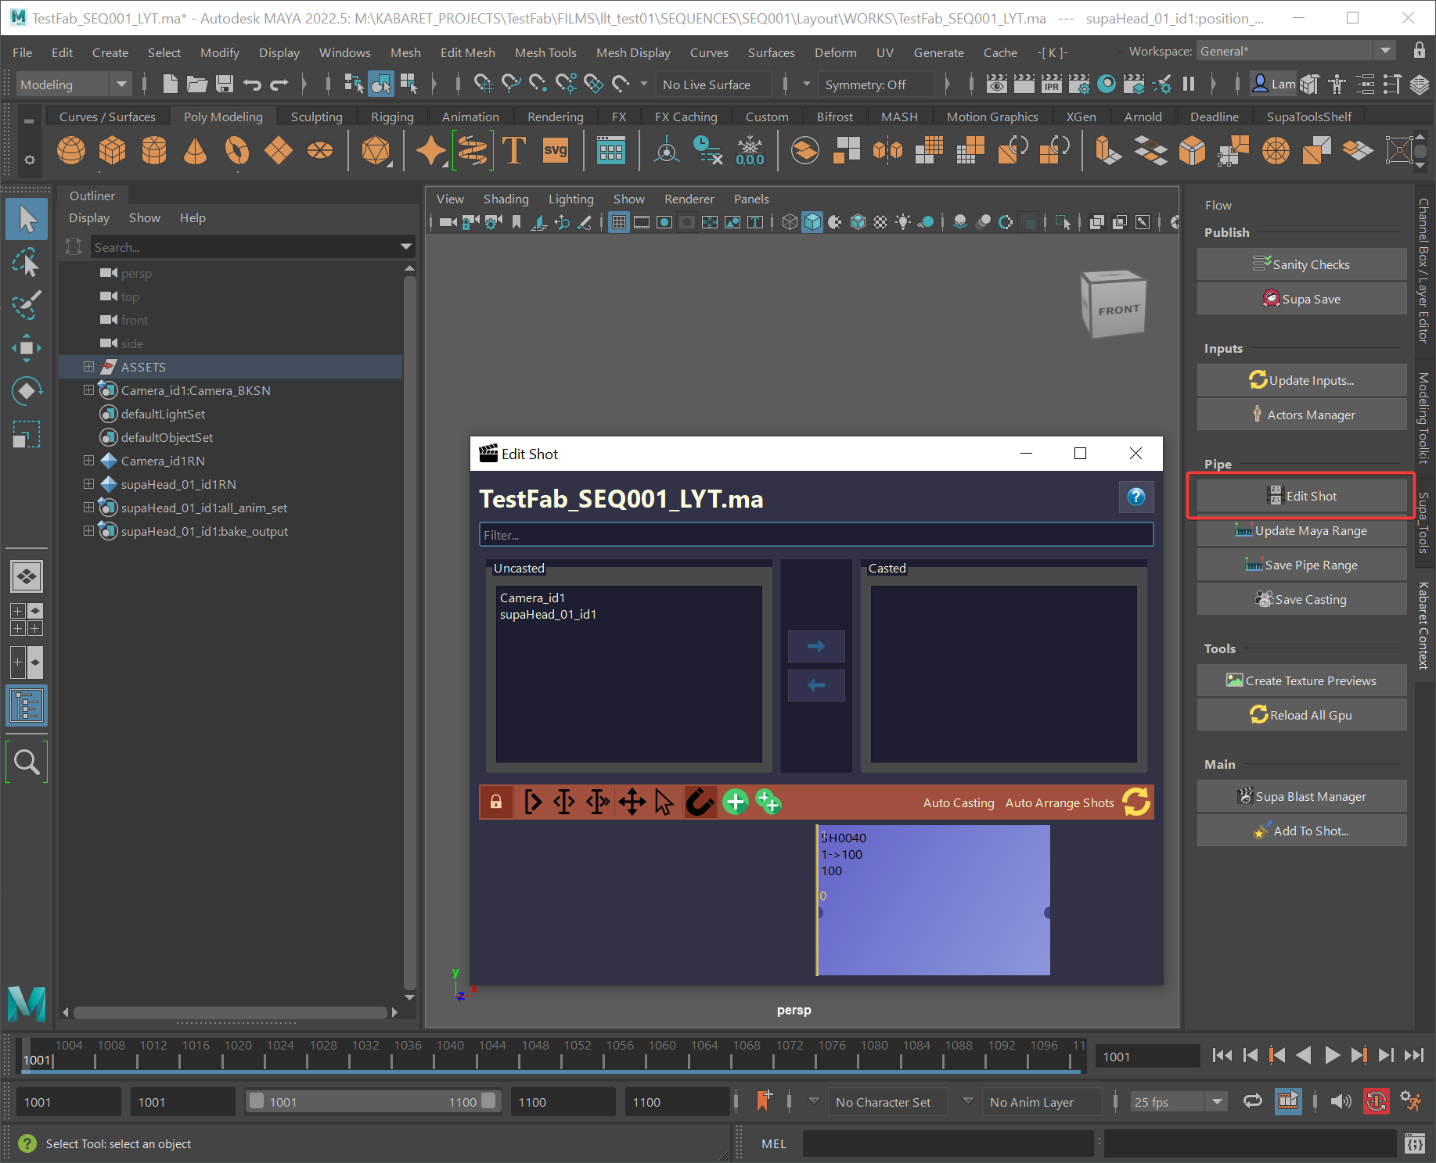Image resolution: width=1436 pixels, height=1163 pixels.
Task: Click the play forwards button
Action: [1332, 1055]
